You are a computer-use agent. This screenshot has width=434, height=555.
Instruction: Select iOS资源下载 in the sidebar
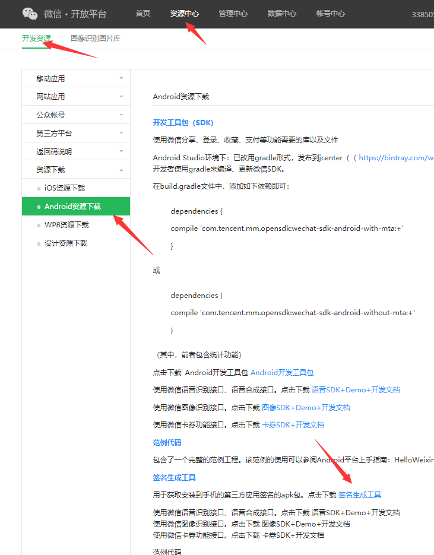(64, 188)
